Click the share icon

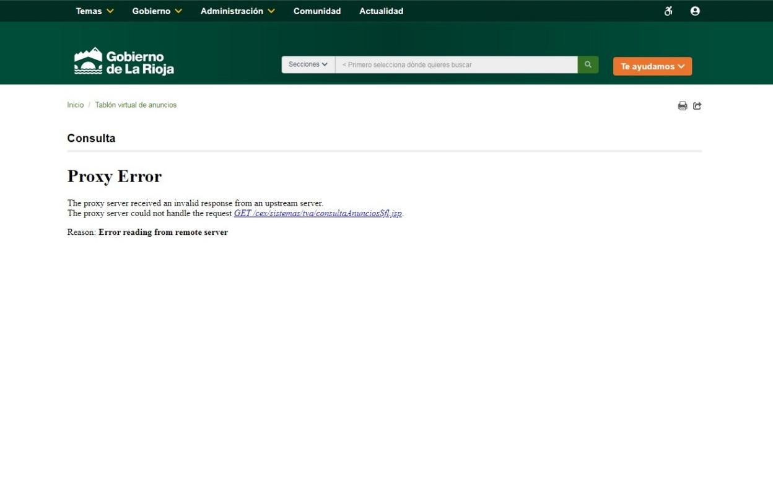coord(697,106)
